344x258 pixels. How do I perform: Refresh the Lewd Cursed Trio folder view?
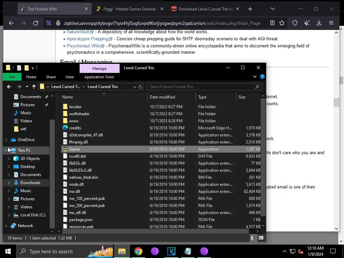point(140,87)
